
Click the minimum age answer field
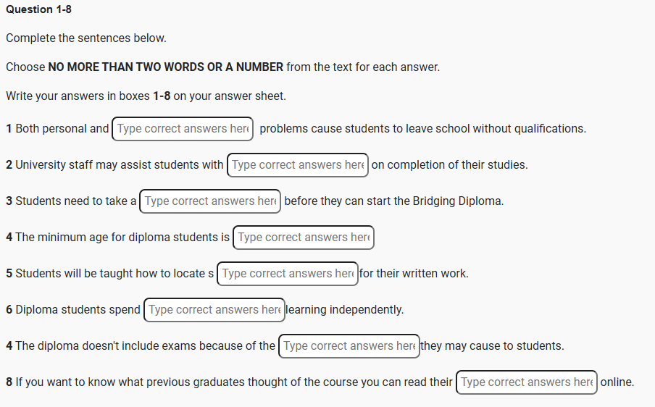pos(303,238)
